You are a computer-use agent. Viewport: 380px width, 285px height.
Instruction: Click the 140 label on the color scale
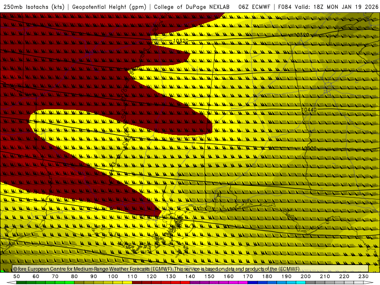pos(190,276)
